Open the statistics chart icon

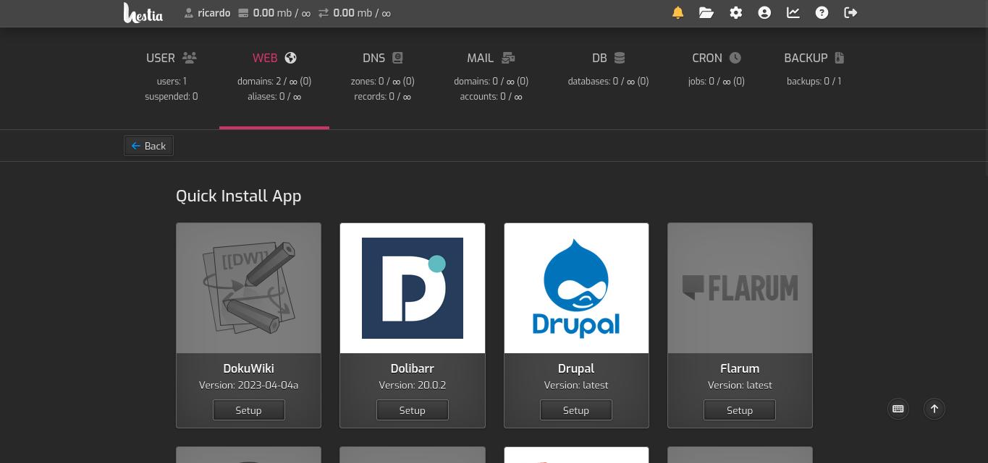coord(793,13)
